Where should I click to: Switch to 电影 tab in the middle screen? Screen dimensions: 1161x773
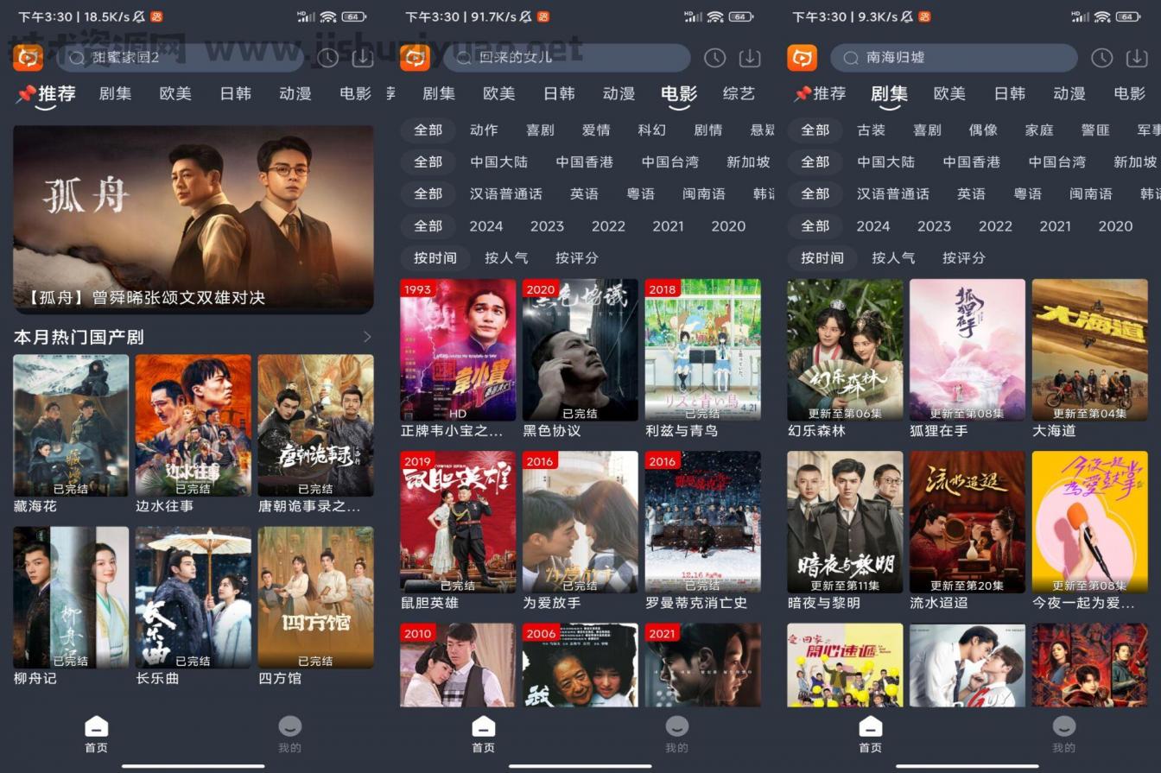(679, 93)
